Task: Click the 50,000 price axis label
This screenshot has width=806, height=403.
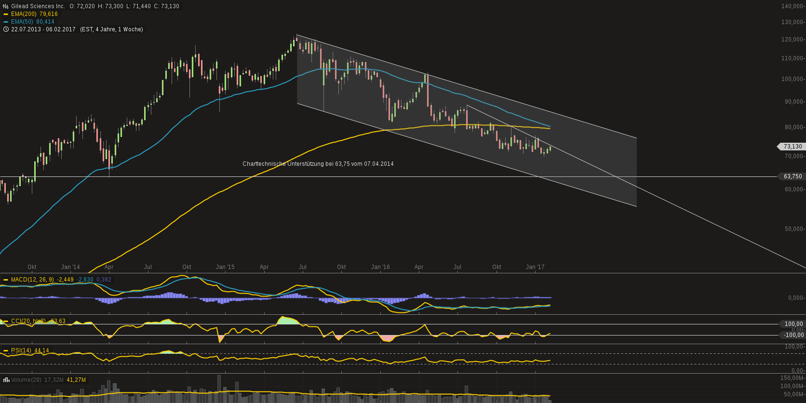Action: pos(793,229)
